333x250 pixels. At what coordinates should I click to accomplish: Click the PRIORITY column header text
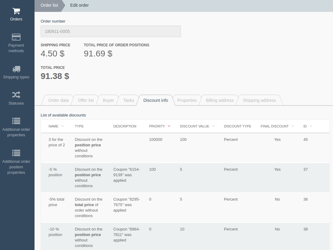coord(157,126)
